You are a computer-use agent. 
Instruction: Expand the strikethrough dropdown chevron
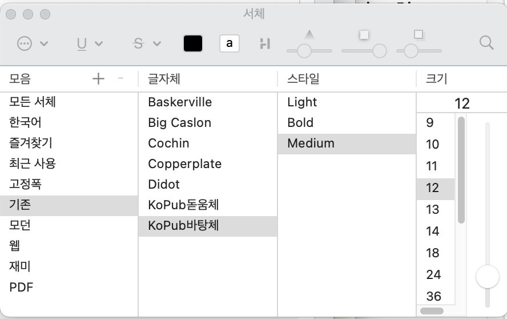157,43
